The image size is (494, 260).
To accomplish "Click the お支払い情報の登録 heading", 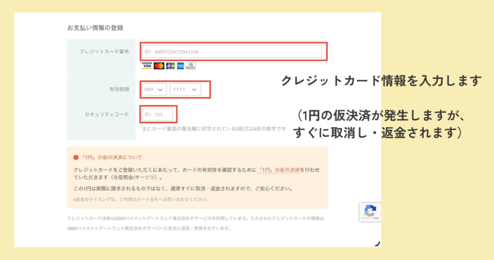I will tap(95, 28).
